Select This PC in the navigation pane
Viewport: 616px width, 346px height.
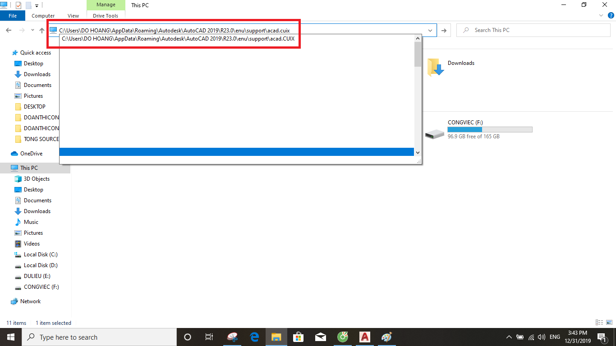pyautogui.click(x=29, y=168)
